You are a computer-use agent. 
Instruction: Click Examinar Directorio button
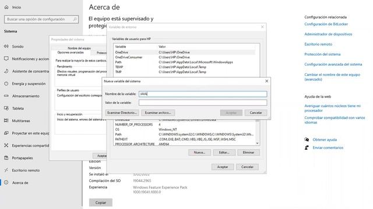coord(122,113)
